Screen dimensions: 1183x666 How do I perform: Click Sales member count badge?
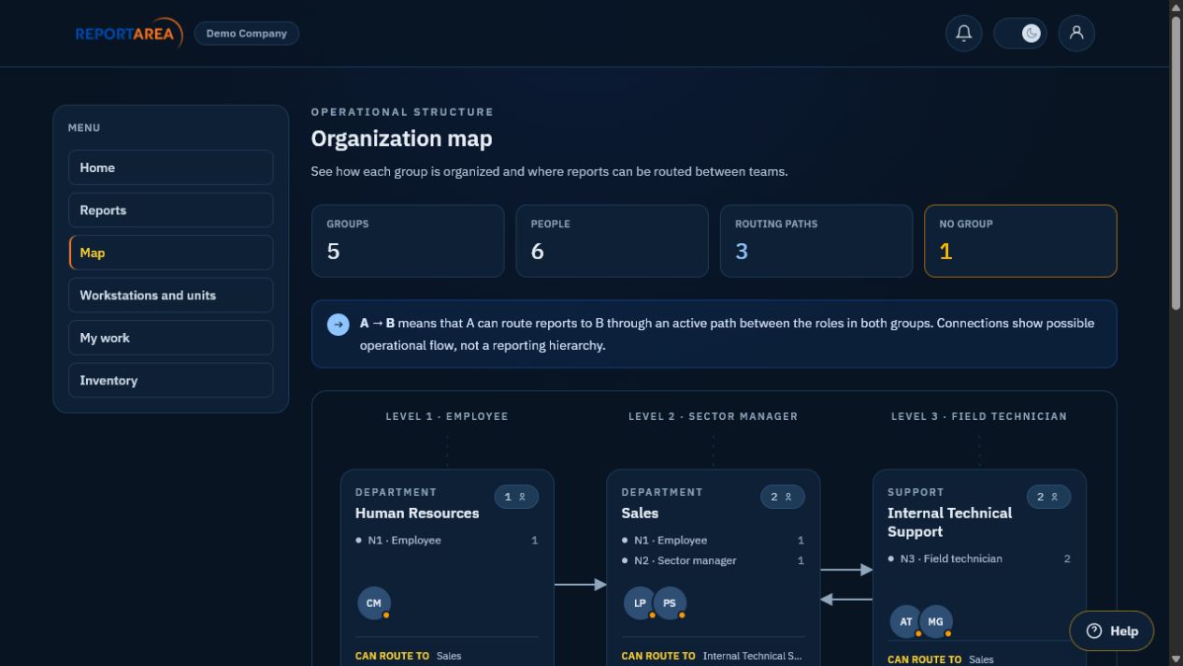tap(783, 497)
